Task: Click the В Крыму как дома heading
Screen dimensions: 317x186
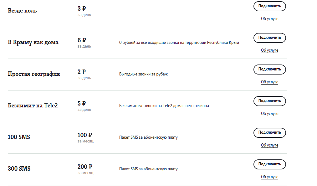Action: click(33, 42)
